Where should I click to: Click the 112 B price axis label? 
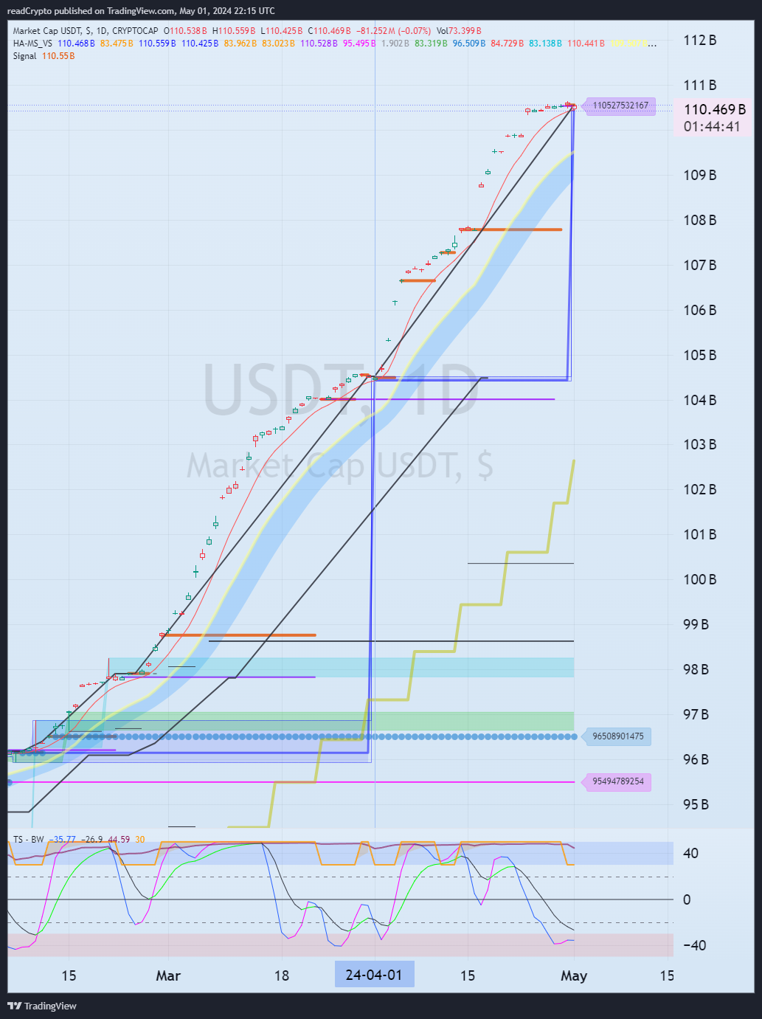(x=700, y=40)
